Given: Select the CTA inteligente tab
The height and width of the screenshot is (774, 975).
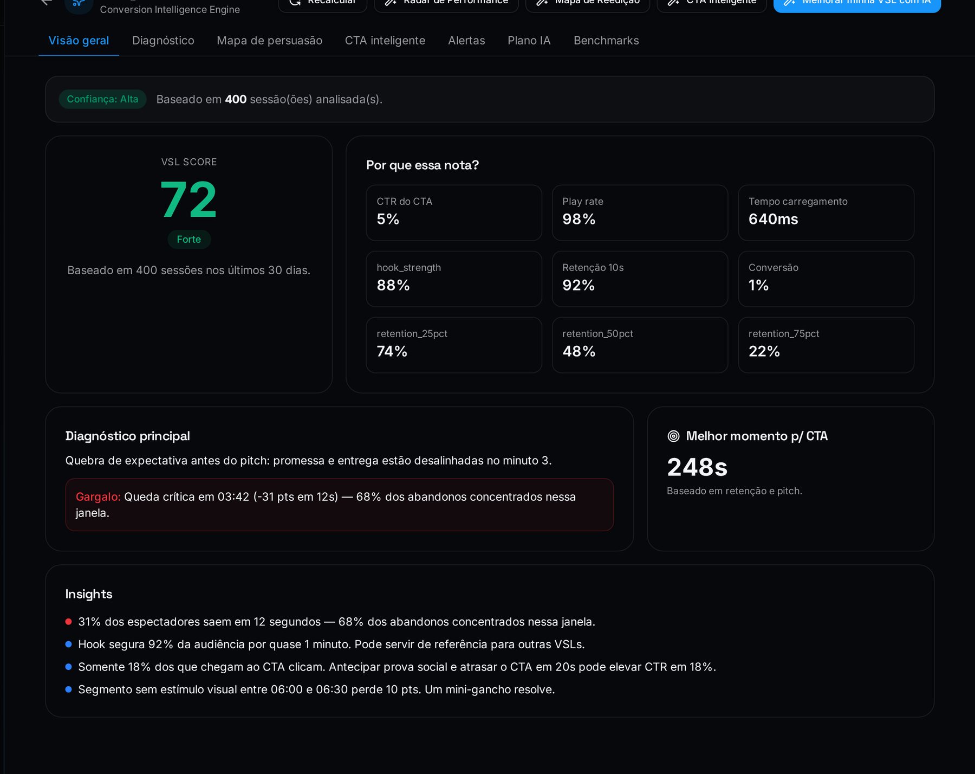Looking at the screenshot, I should click(x=385, y=41).
